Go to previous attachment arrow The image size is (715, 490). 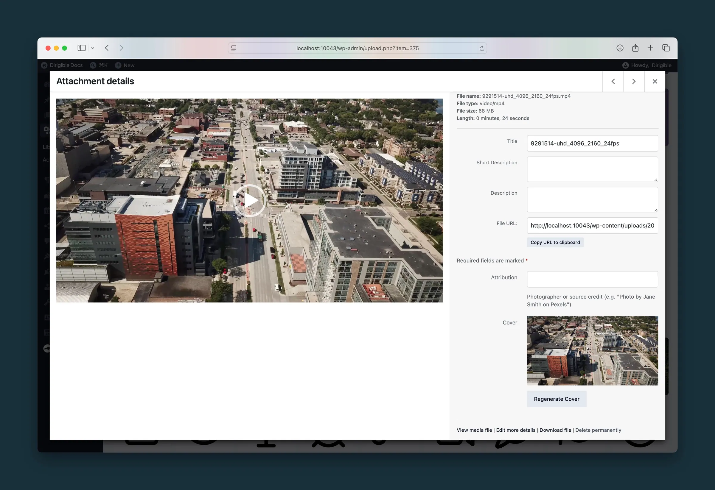click(613, 81)
